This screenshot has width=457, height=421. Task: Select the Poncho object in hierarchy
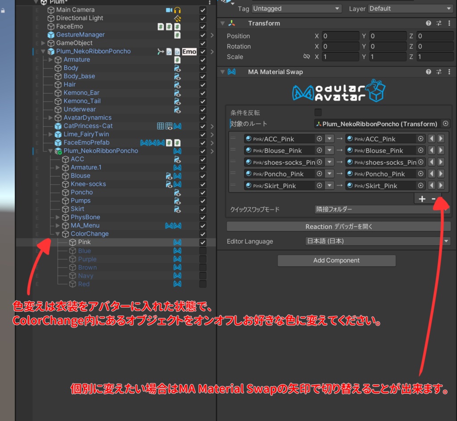coord(82,192)
